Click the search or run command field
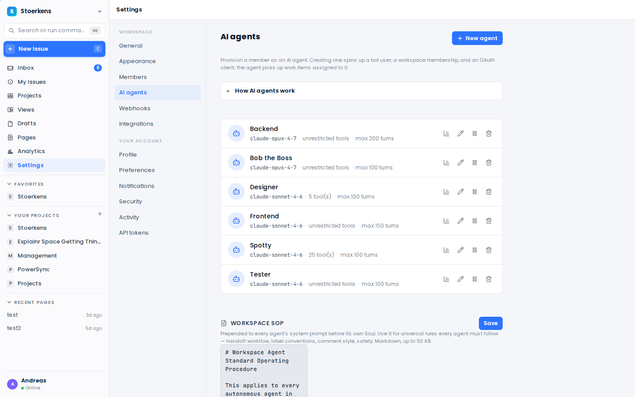 click(55, 30)
